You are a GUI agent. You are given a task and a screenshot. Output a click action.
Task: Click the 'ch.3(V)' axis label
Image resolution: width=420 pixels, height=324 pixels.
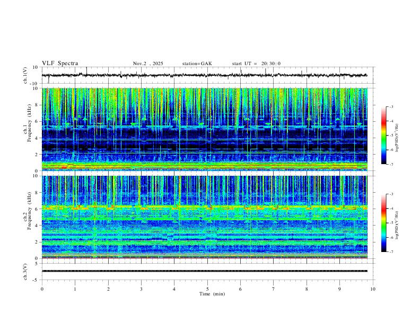25,272
